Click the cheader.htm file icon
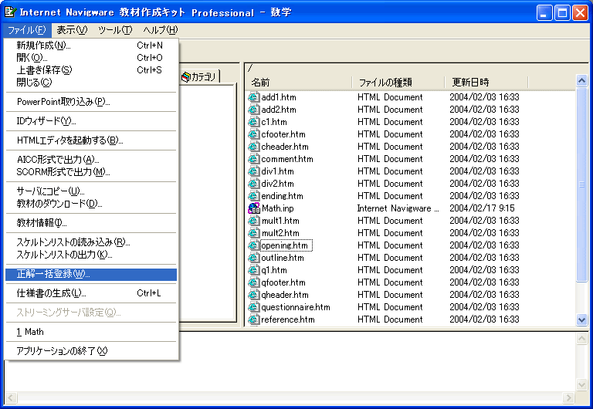 [253, 147]
